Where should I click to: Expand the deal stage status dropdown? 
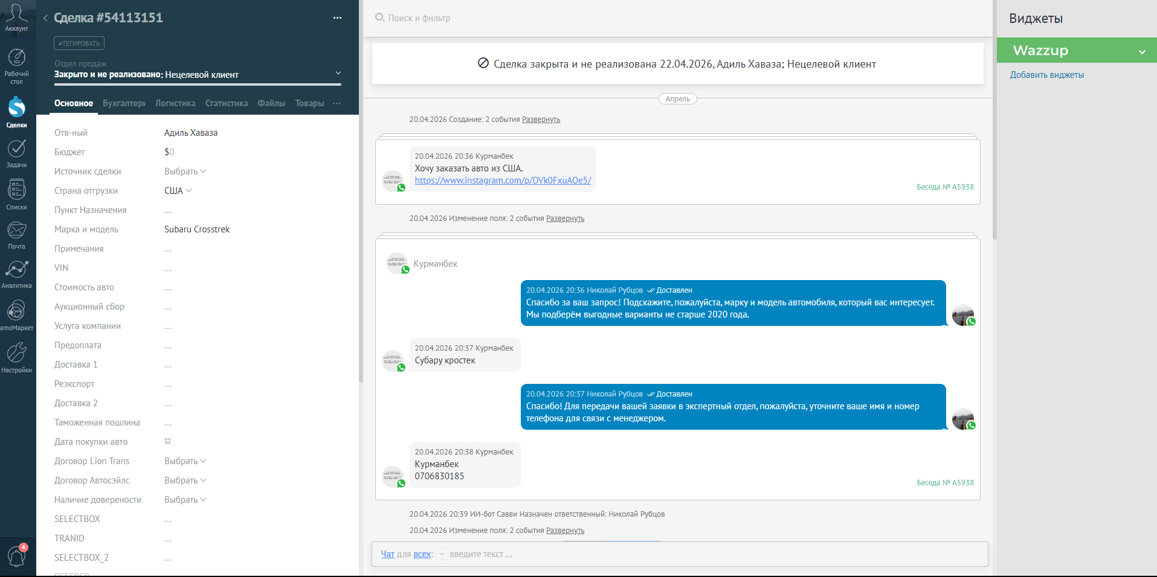pyautogui.click(x=338, y=73)
